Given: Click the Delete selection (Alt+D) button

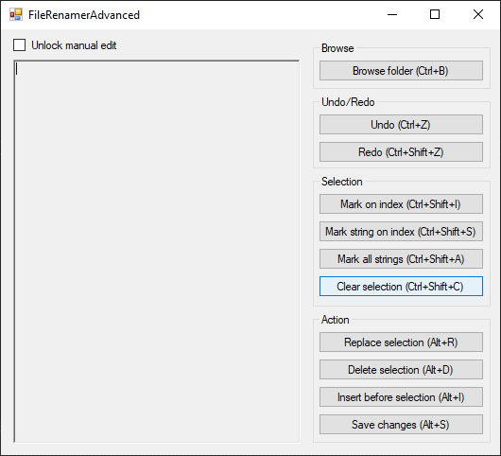Looking at the screenshot, I should tap(401, 370).
